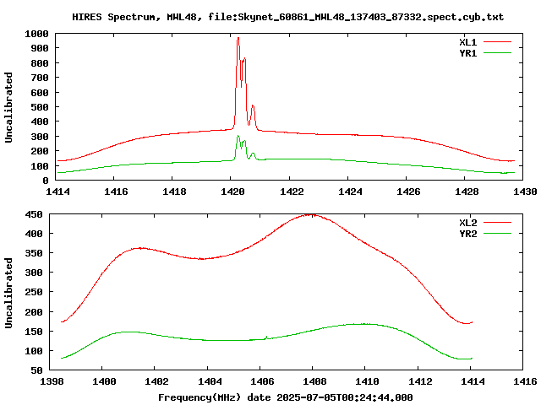Click the 1420 x-axis tick label

coord(233,192)
